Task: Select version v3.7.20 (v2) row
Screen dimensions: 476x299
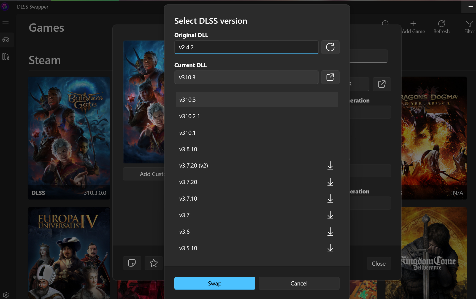Action: (x=257, y=166)
